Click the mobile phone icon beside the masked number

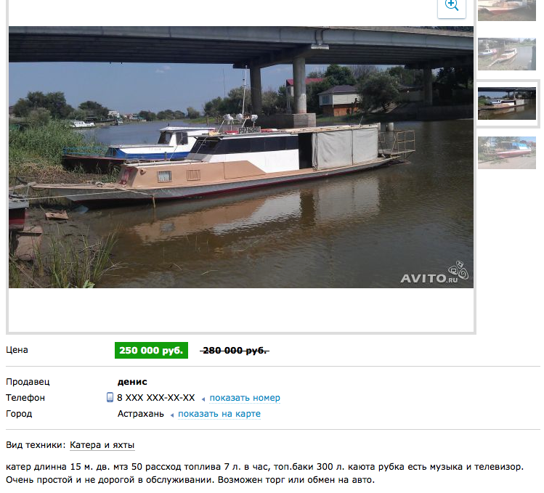[110, 398]
